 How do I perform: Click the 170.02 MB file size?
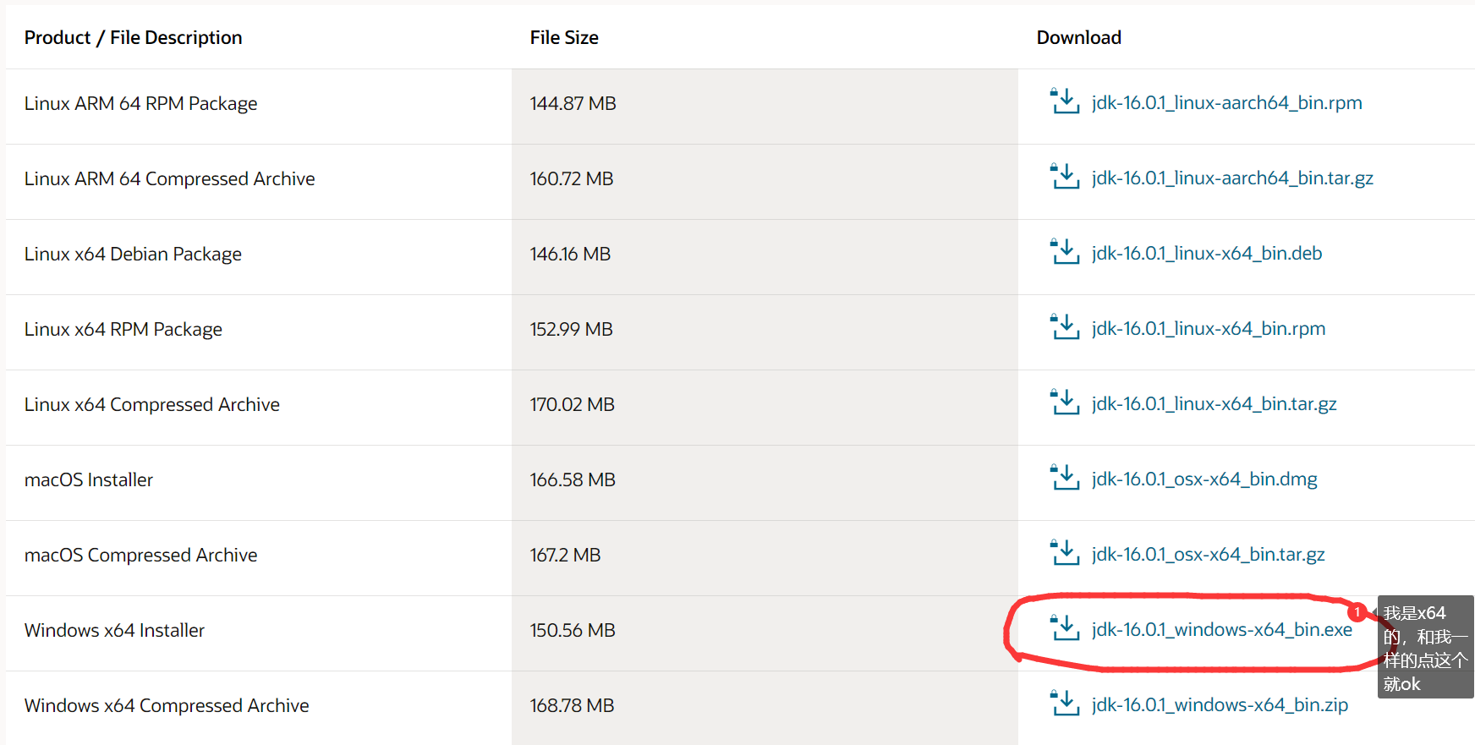coord(572,405)
